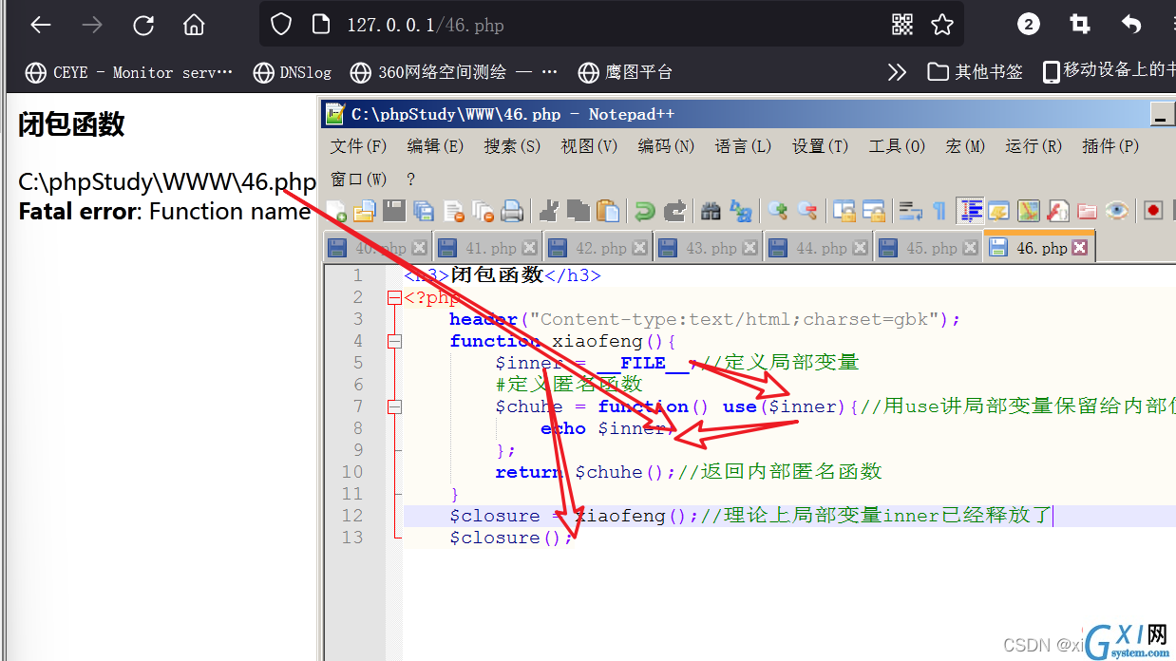Click the Close document toolbar icon

click(x=454, y=211)
